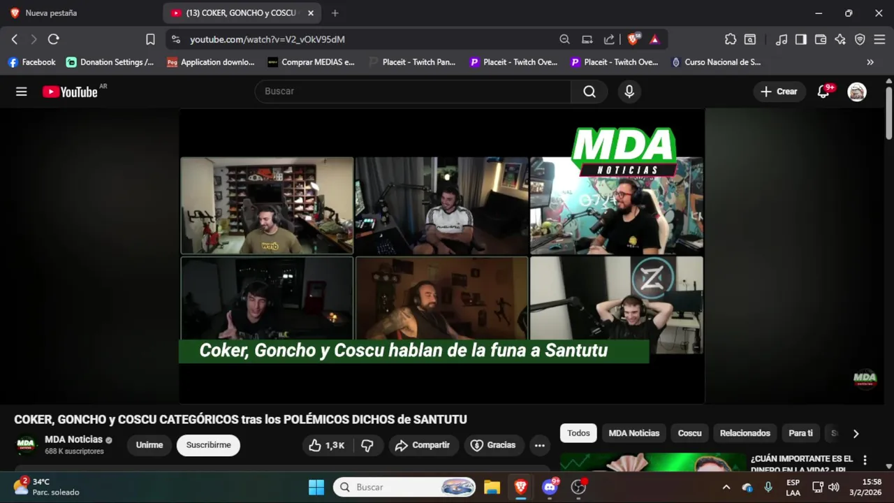Viewport: 894px width, 503px height.
Task: Open more actions ellipsis below video
Action: click(539, 445)
